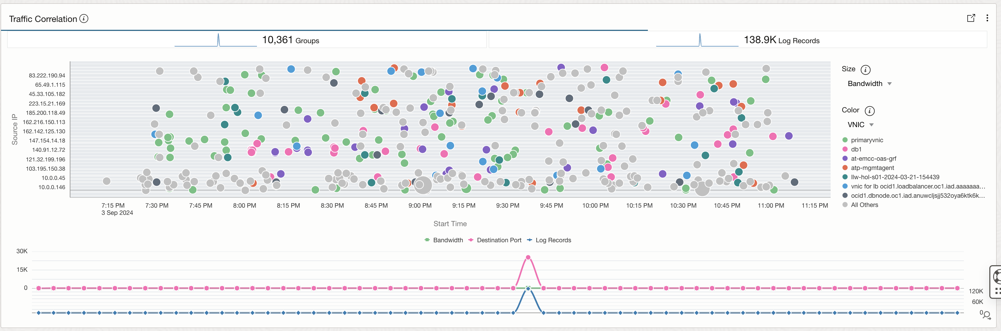Open the three-dot actions menu
The height and width of the screenshot is (331, 1001).
[987, 18]
